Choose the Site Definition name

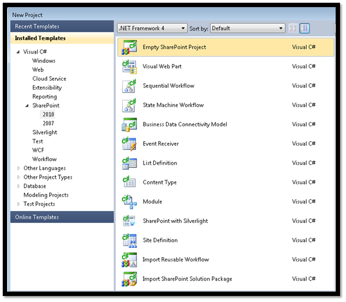click(160, 240)
